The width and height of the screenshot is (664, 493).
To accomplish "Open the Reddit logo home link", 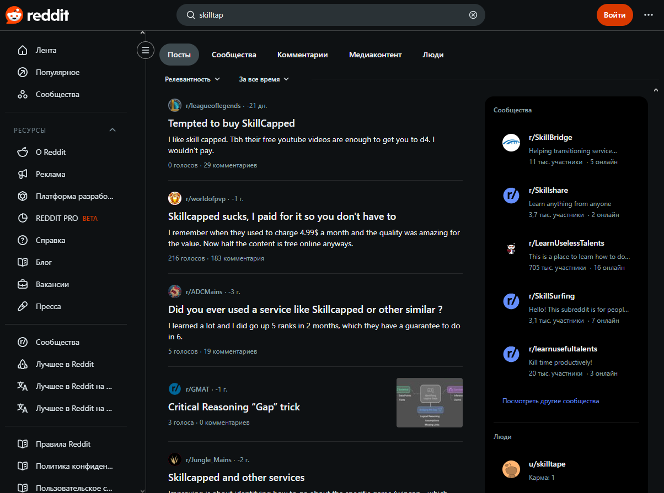I will point(37,15).
